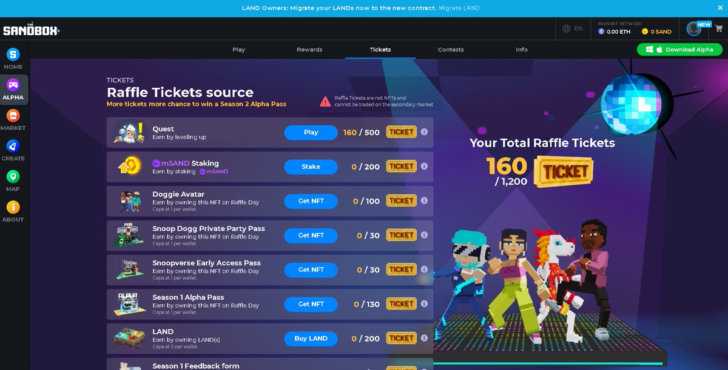Select the Tickets tab
Viewport: 728px width, 370px height.
(x=380, y=50)
